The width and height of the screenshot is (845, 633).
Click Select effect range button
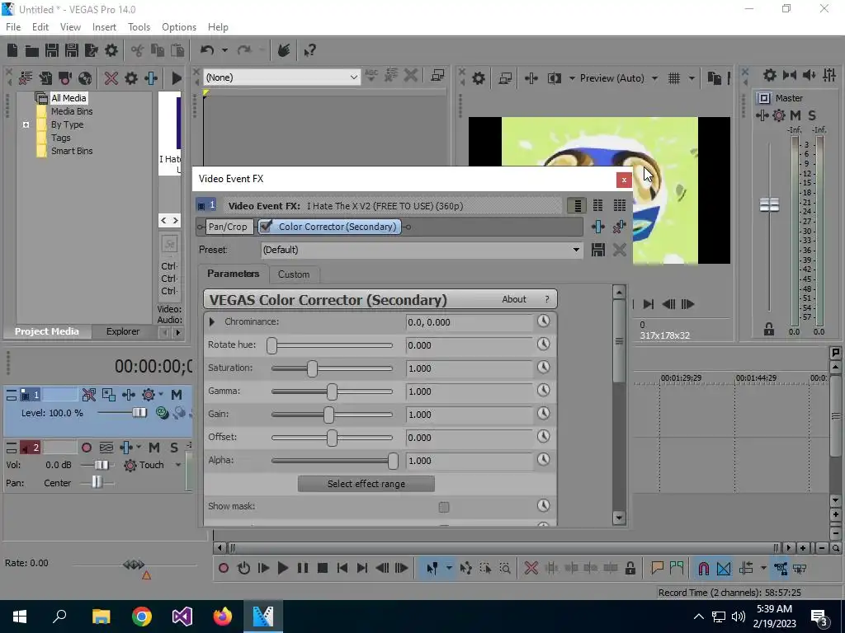366,484
